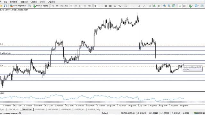Switch to the GBPJPY,H1 chart tab
The height and width of the screenshot is (115, 205).
point(66,110)
